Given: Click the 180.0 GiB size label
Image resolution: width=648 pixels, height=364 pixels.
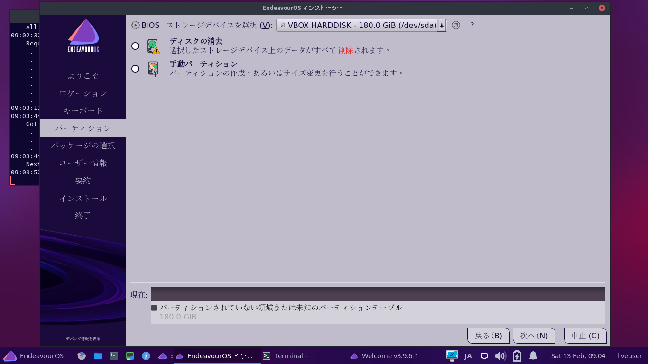Looking at the screenshot, I should click(178, 317).
